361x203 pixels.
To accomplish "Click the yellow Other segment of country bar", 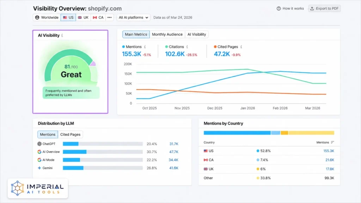I will pos(311,133).
